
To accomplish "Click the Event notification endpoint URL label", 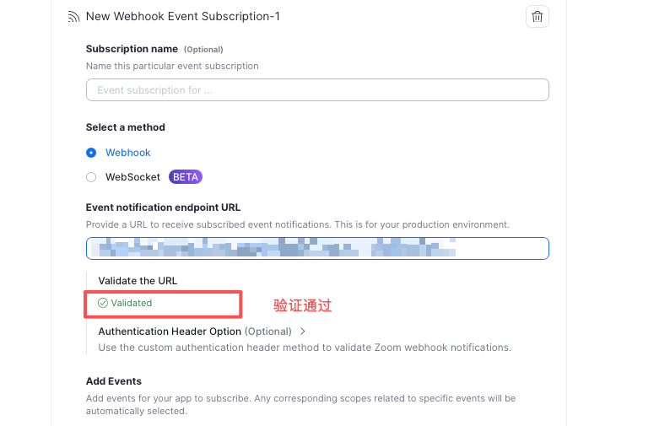I will pyautogui.click(x=163, y=208).
